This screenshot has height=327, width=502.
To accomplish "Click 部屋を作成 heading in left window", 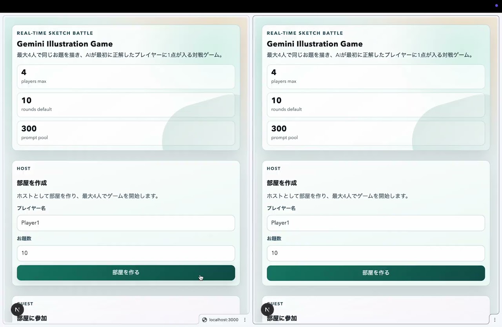I will (32, 183).
